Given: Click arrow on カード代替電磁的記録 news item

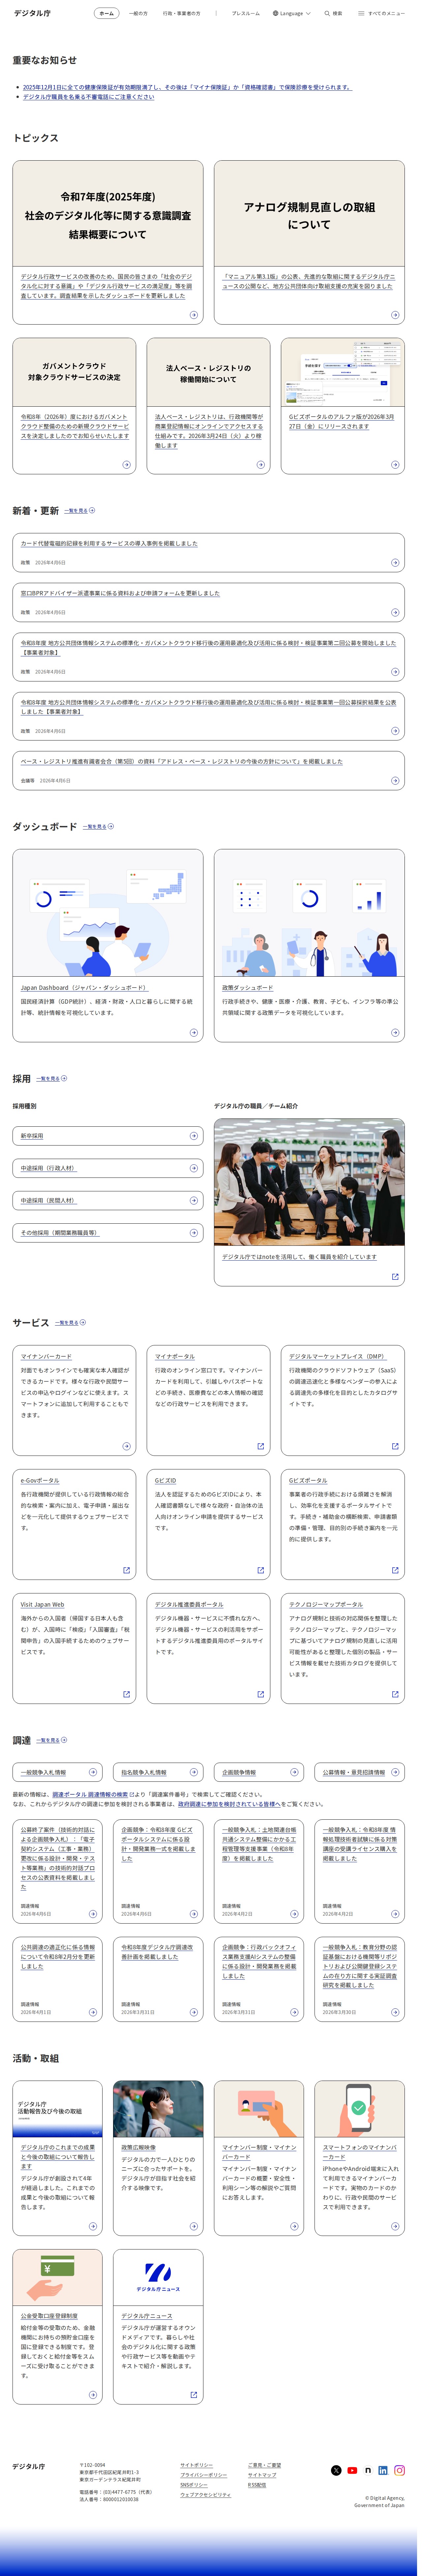Looking at the screenshot, I should pyautogui.click(x=395, y=563).
